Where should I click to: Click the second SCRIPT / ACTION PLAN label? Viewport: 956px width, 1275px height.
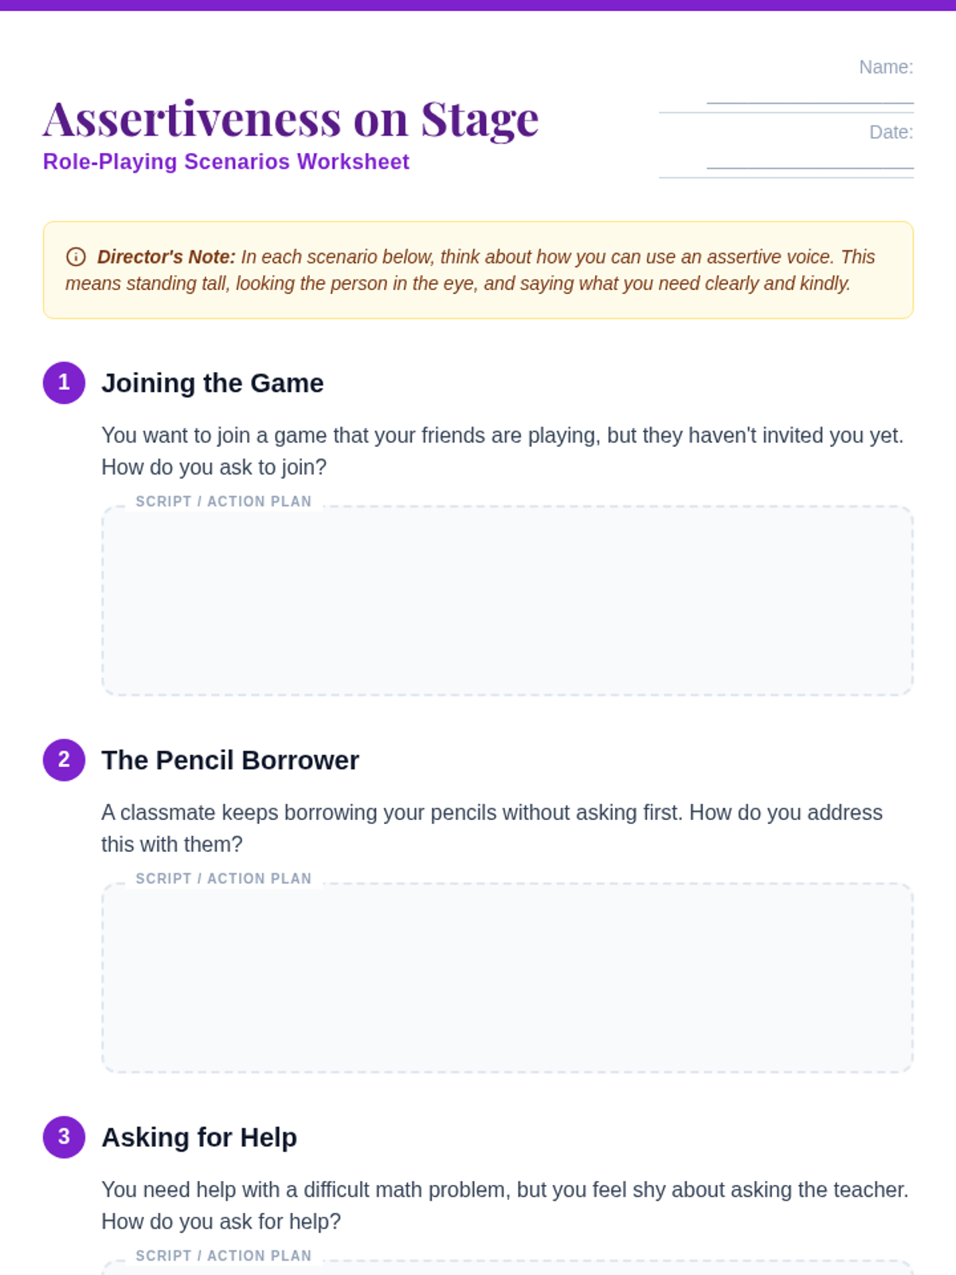[224, 878]
